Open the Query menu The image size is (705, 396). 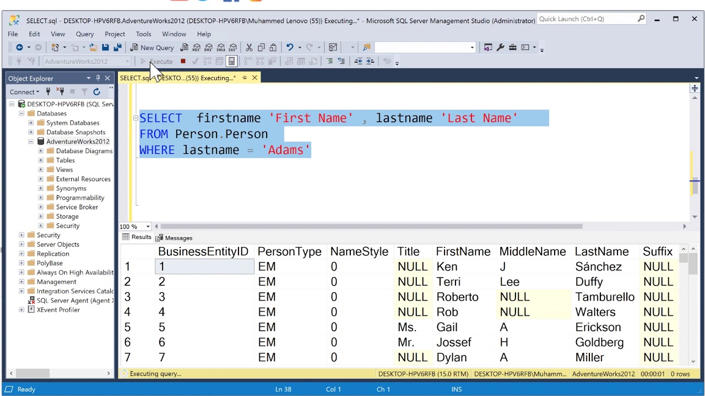(85, 34)
